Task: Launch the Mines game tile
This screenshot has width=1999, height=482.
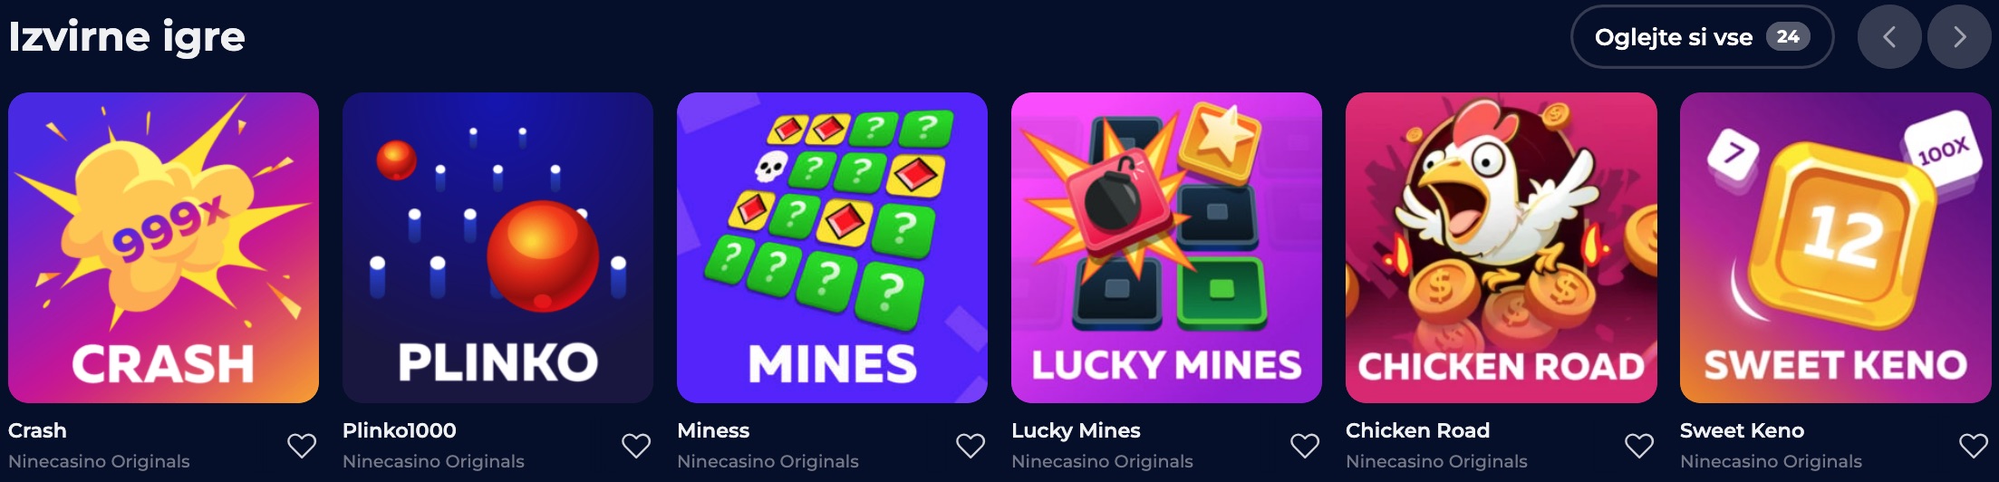Action: pos(832,247)
